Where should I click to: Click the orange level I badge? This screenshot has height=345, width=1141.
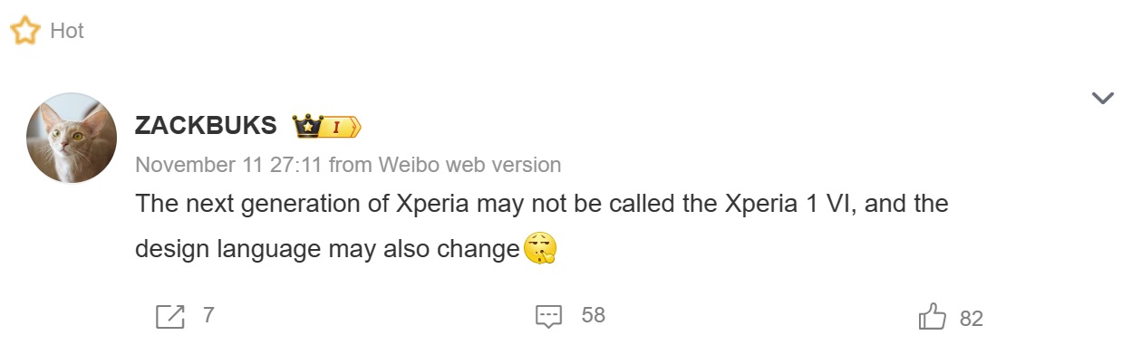coord(342,128)
